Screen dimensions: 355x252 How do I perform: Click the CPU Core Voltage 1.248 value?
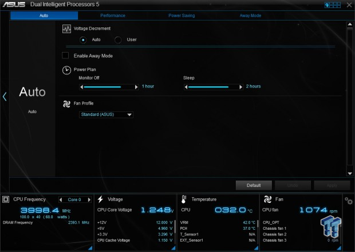click(157, 210)
